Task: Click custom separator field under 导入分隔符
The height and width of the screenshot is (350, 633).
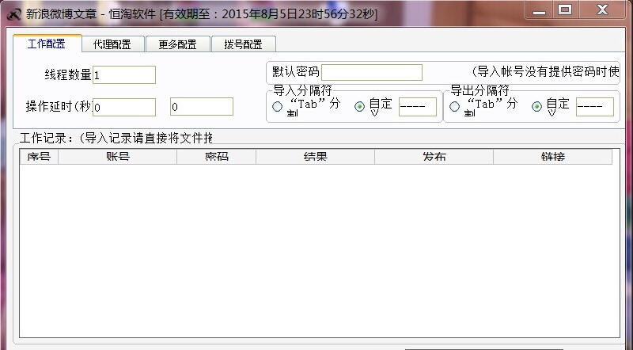Action: (x=418, y=107)
